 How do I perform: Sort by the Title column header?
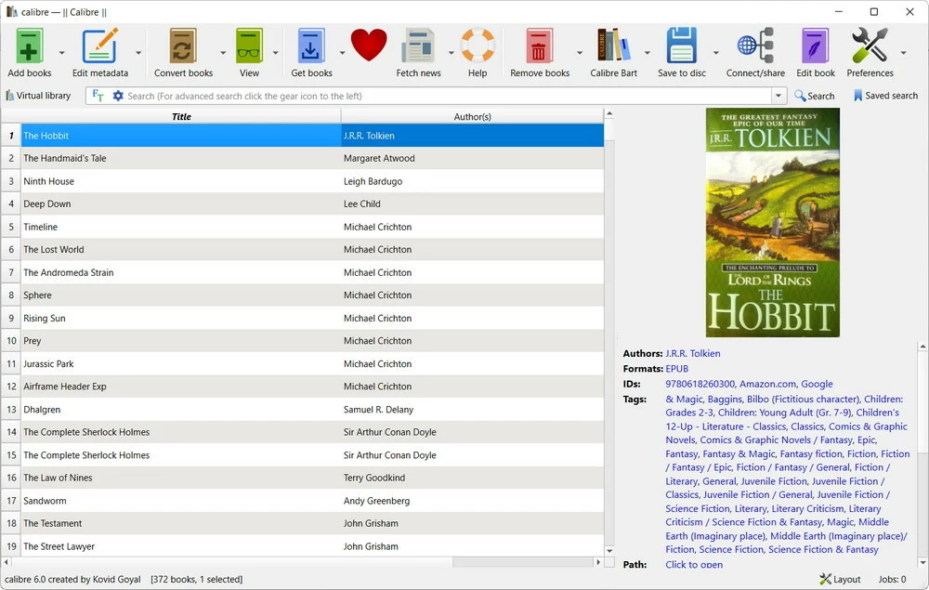pos(181,117)
